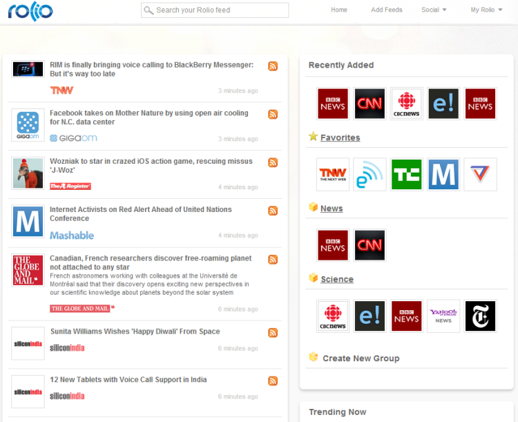Open TechCrunch feed in Favorites
The height and width of the screenshot is (422, 518).
coord(406,175)
